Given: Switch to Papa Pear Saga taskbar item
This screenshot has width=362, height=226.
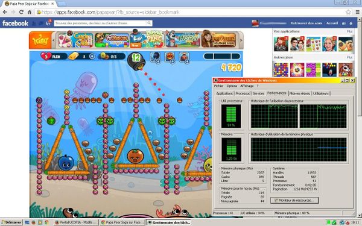Looking at the screenshot, I should click(122, 222).
